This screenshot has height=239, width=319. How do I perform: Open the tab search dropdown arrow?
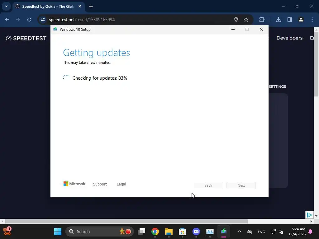[6, 6]
